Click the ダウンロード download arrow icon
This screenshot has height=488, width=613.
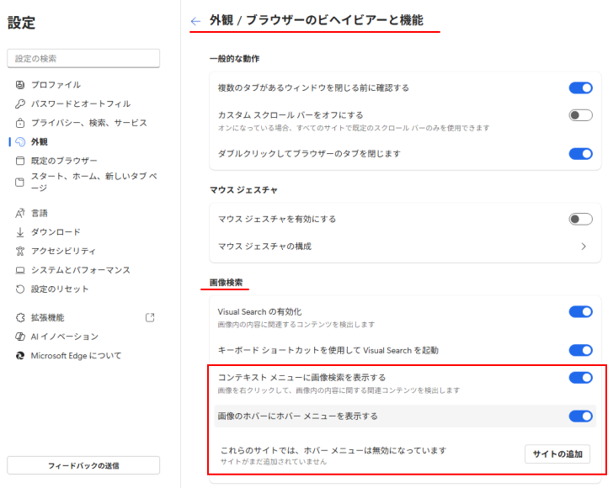click(x=21, y=232)
